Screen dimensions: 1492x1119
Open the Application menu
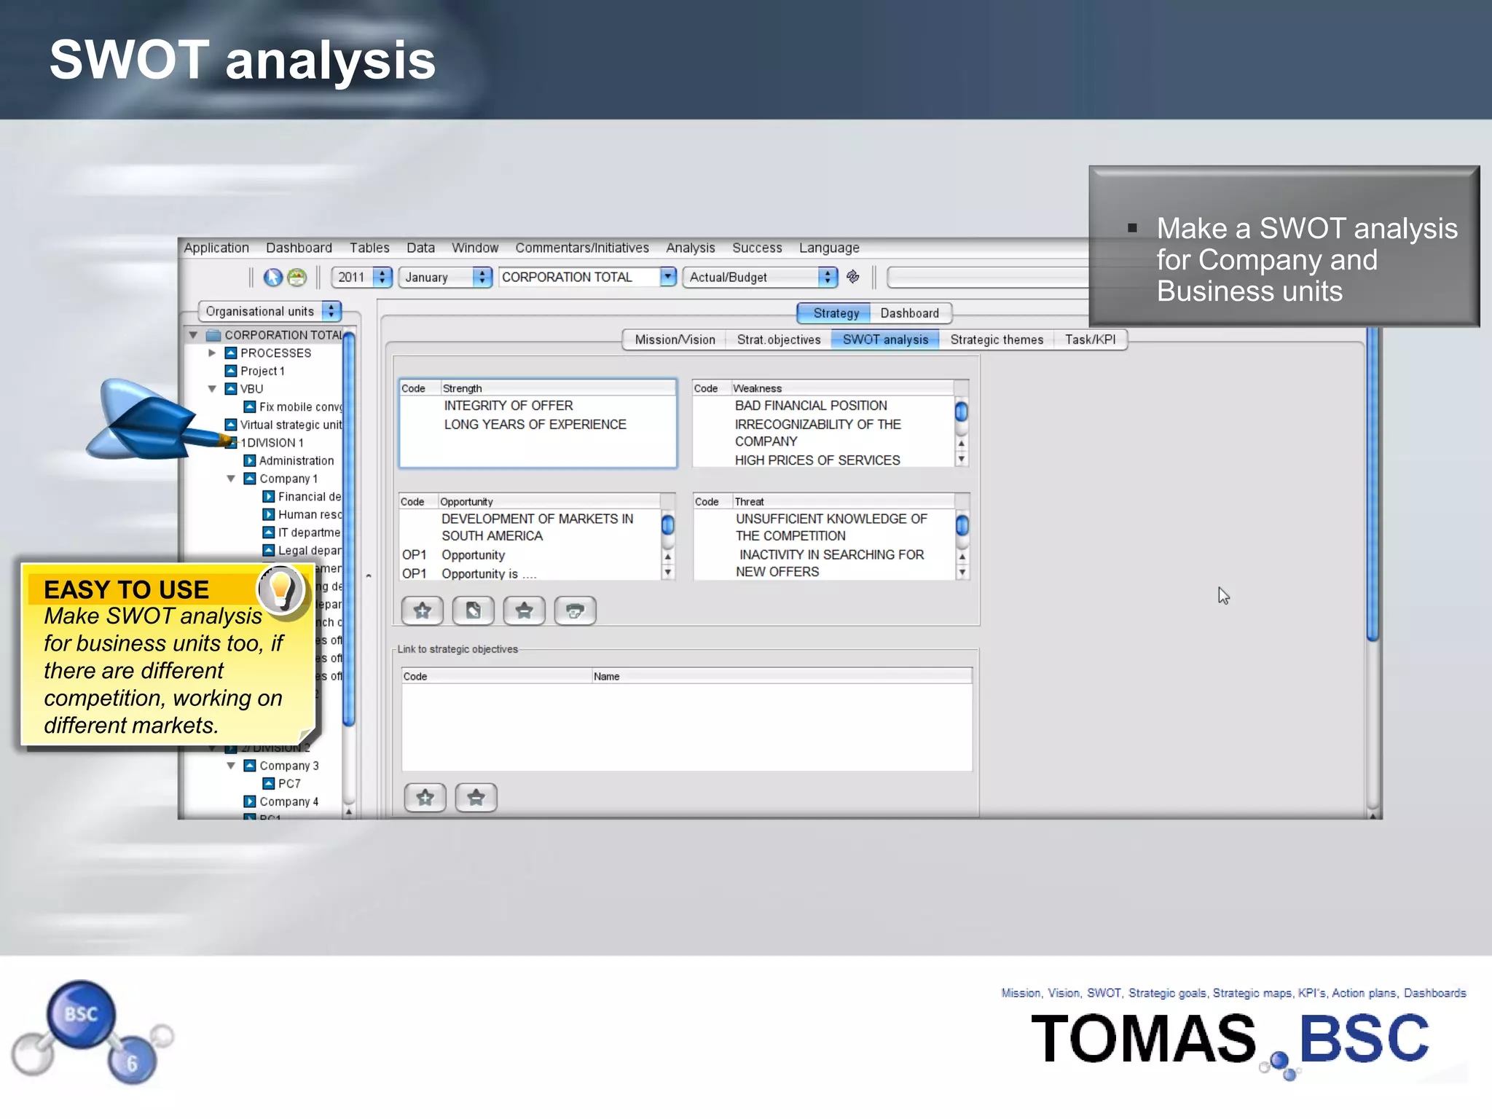point(216,248)
